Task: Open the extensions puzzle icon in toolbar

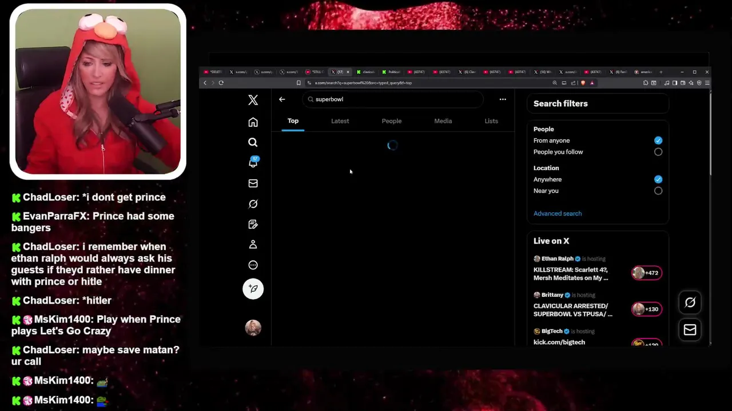Action: 646,83
